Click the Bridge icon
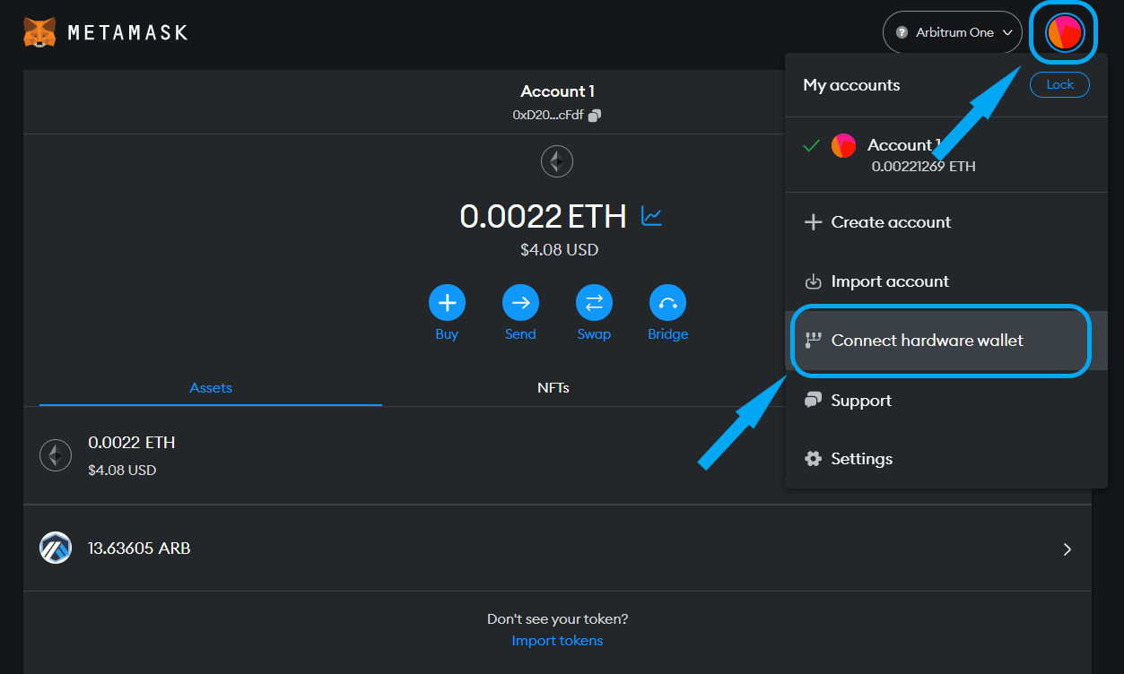This screenshot has height=674, width=1124. [x=667, y=303]
